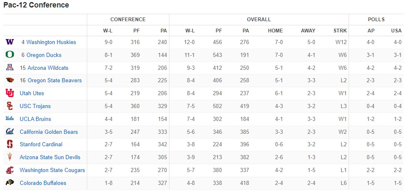
Task: Click the Utah Utes team logo
Action: (10, 93)
